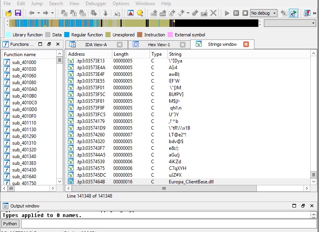
Task: Open the File menu
Action: click(x=7, y=4)
